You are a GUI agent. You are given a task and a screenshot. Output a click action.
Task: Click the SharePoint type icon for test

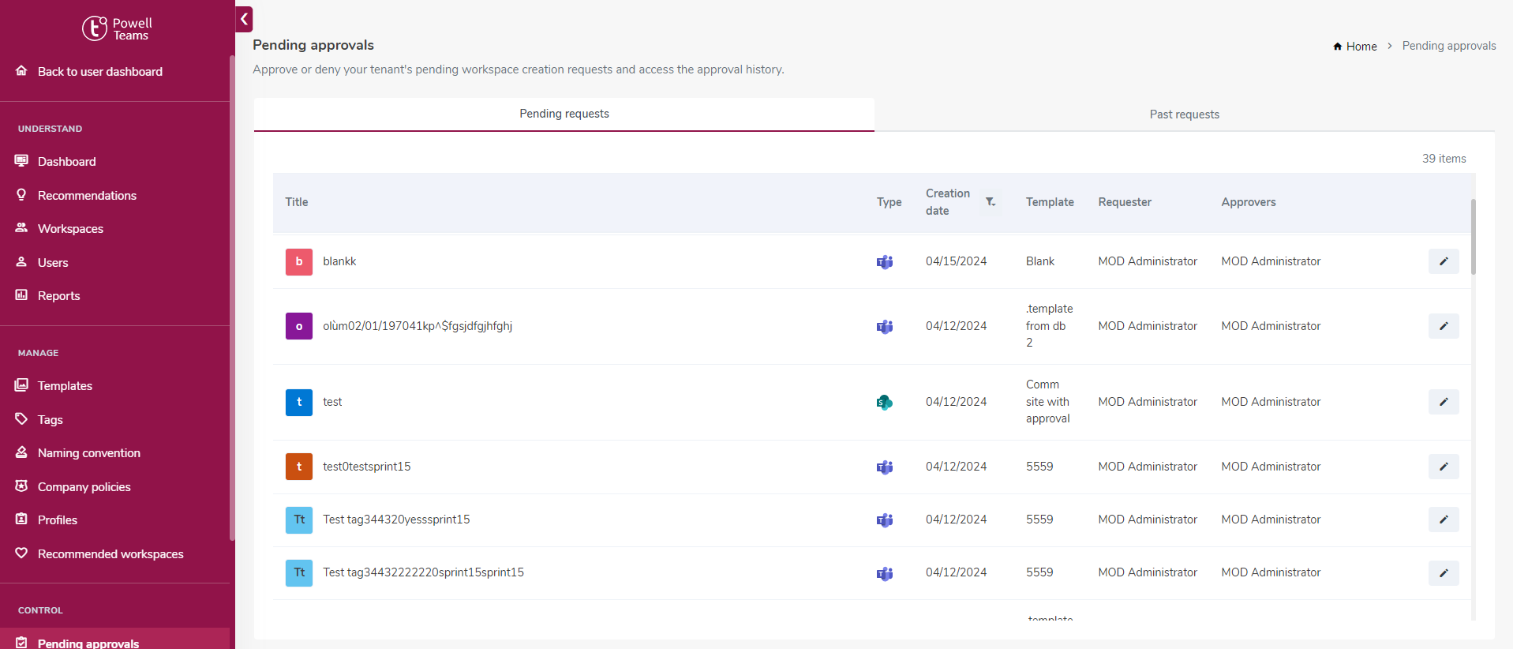point(885,403)
